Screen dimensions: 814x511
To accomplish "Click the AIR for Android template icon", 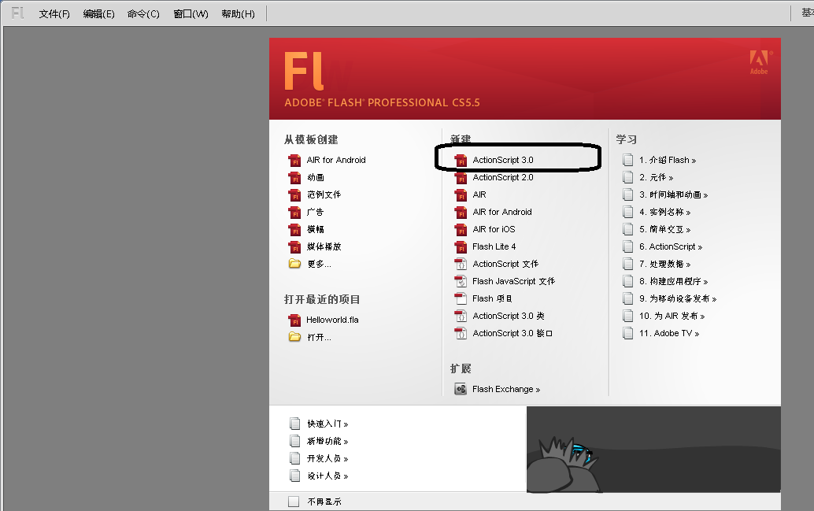I will click(295, 161).
